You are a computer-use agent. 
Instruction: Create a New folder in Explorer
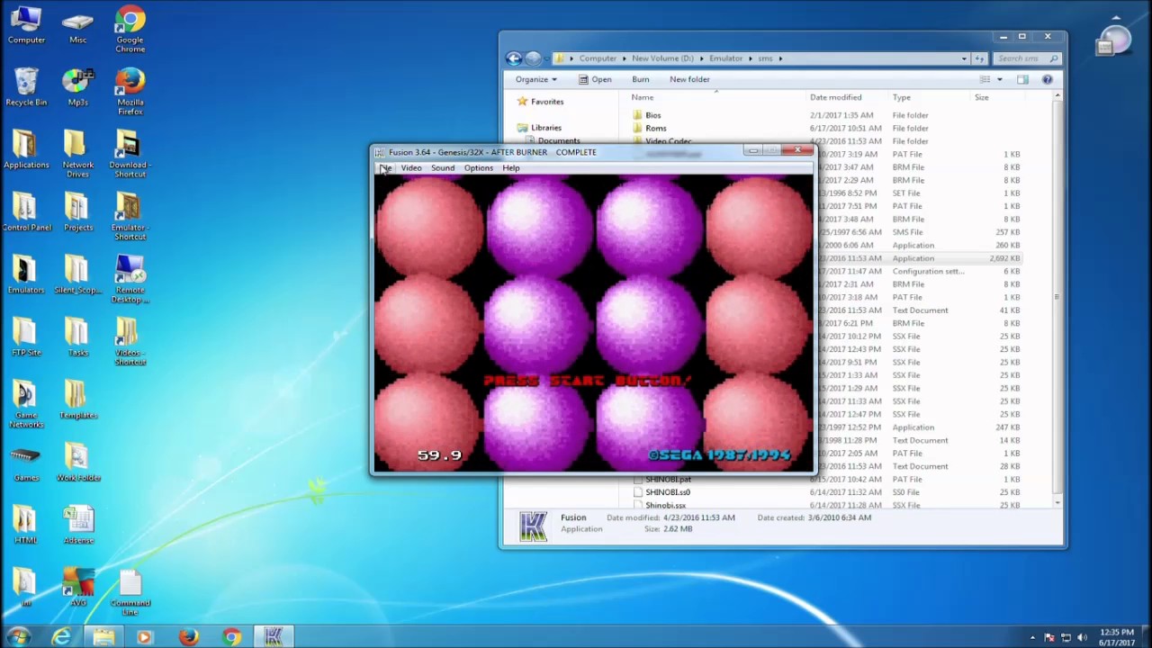pos(689,79)
